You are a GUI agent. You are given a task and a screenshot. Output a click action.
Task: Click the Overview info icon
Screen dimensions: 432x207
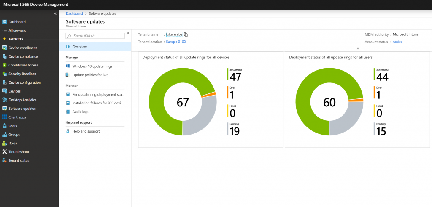click(67, 47)
